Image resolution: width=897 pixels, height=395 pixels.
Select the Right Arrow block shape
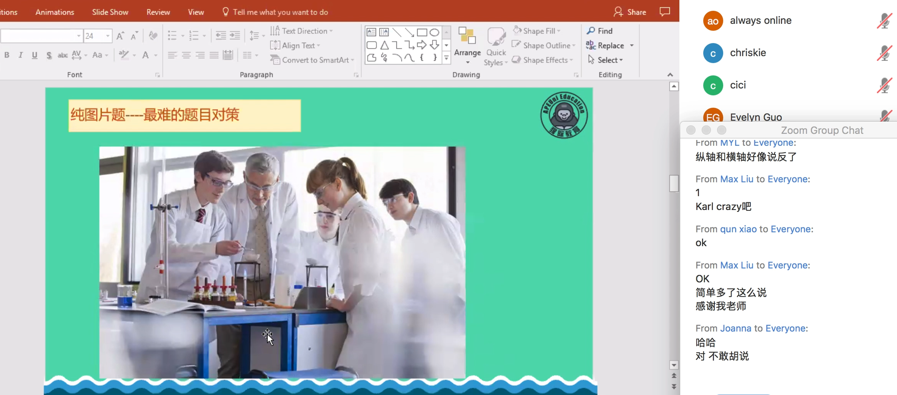pos(422,45)
